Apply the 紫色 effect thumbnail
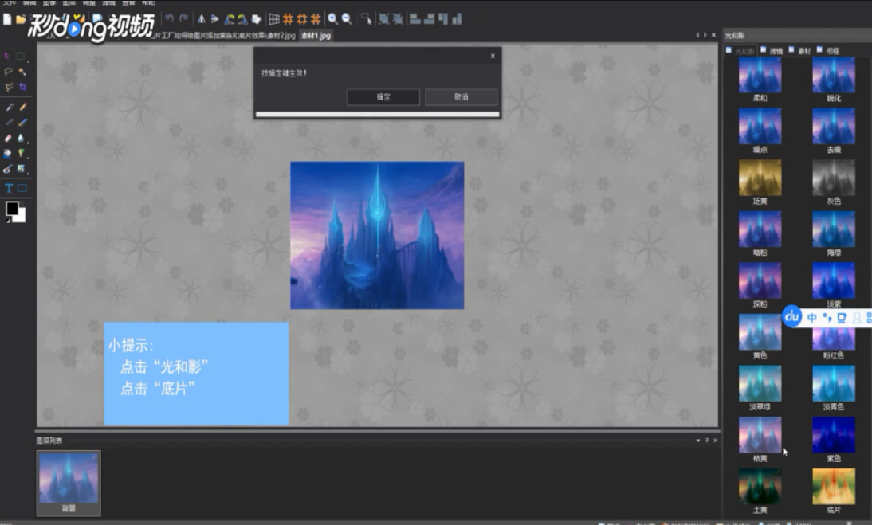 point(833,435)
